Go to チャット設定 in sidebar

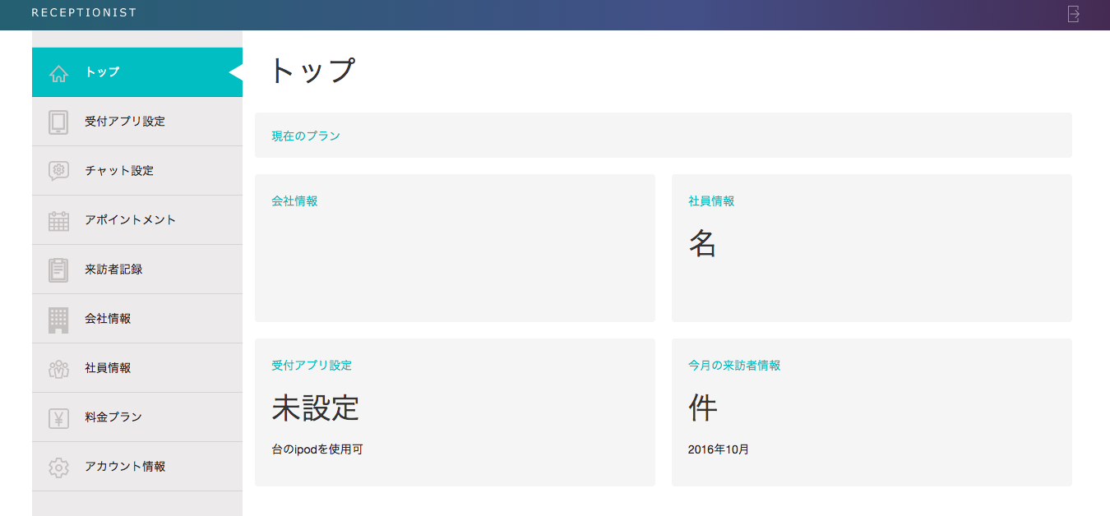(119, 171)
